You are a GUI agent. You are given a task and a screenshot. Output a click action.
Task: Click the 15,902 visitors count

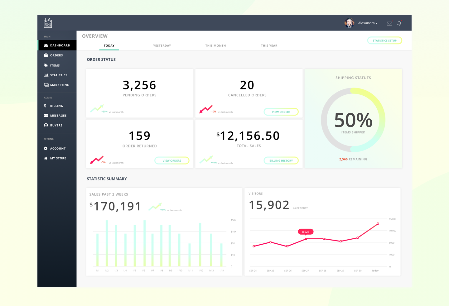(269, 205)
